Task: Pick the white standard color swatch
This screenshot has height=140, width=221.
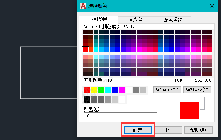Action: (129, 90)
